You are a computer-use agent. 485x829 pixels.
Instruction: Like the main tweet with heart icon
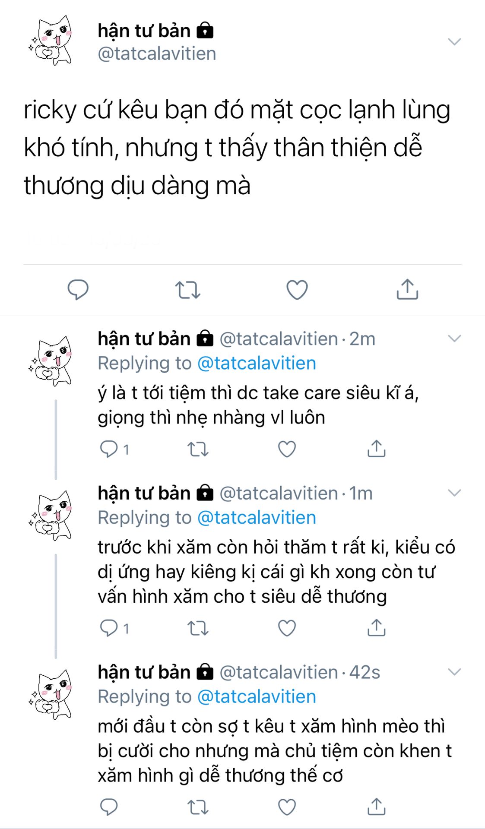297,289
